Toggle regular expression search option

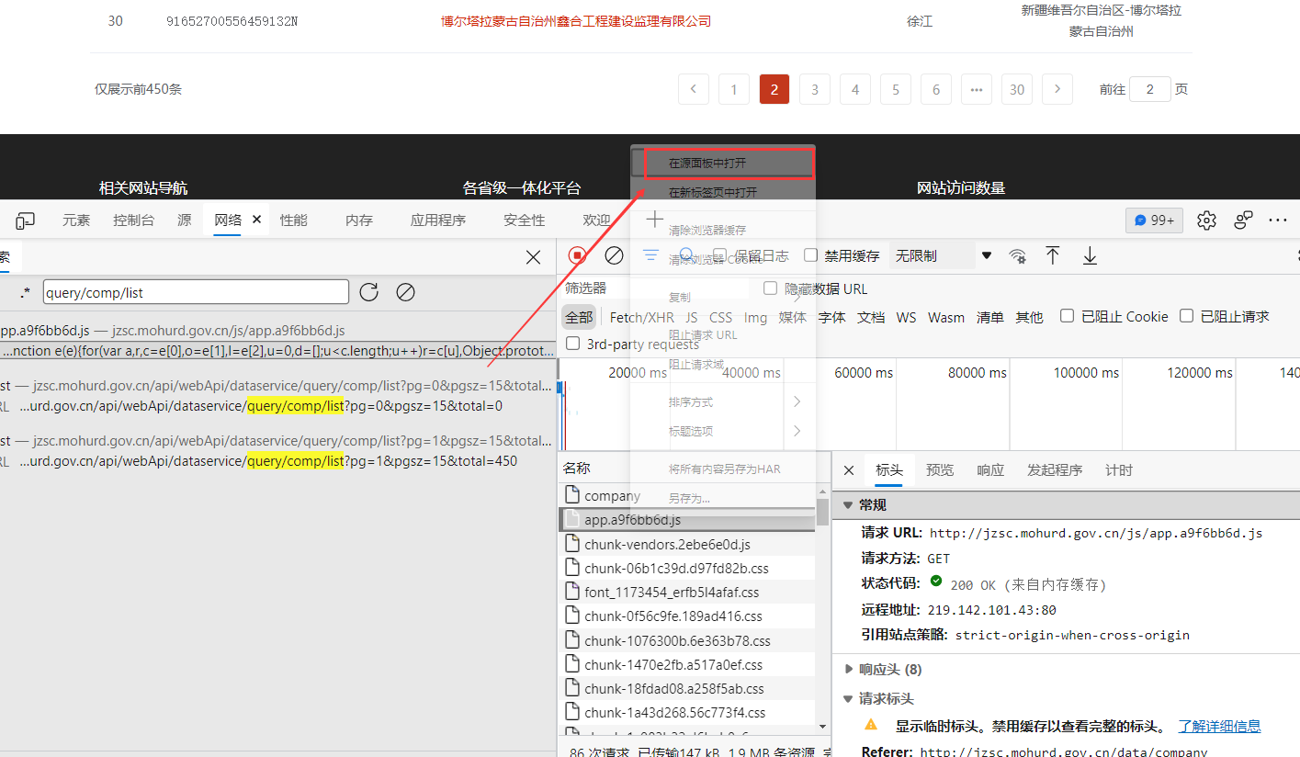click(25, 293)
